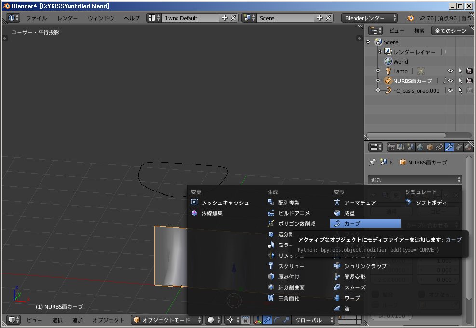Toggle visibility eye for nC_basis_onep.001
The width and height of the screenshot is (476, 328).
coord(450,91)
